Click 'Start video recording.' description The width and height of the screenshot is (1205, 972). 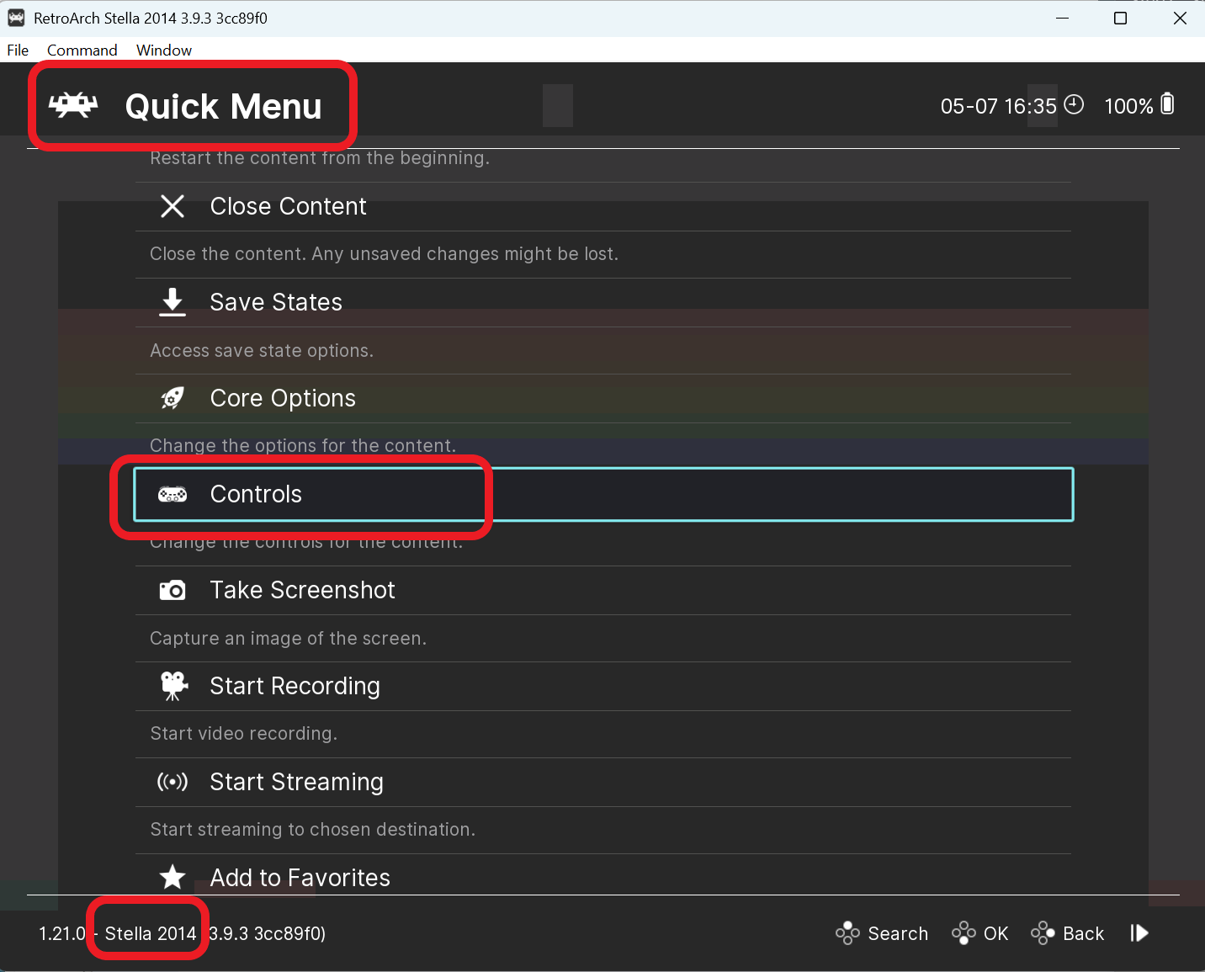[x=243, y=734]
